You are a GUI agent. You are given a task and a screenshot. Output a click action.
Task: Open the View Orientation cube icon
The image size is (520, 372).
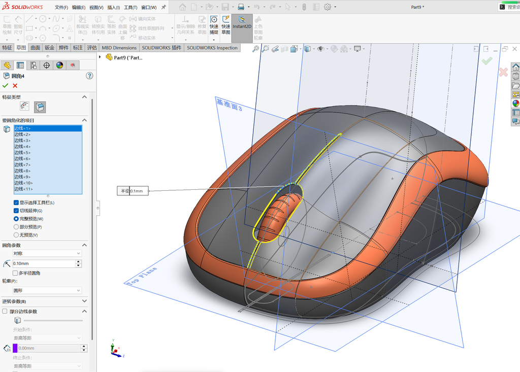[x=294, y=49]
